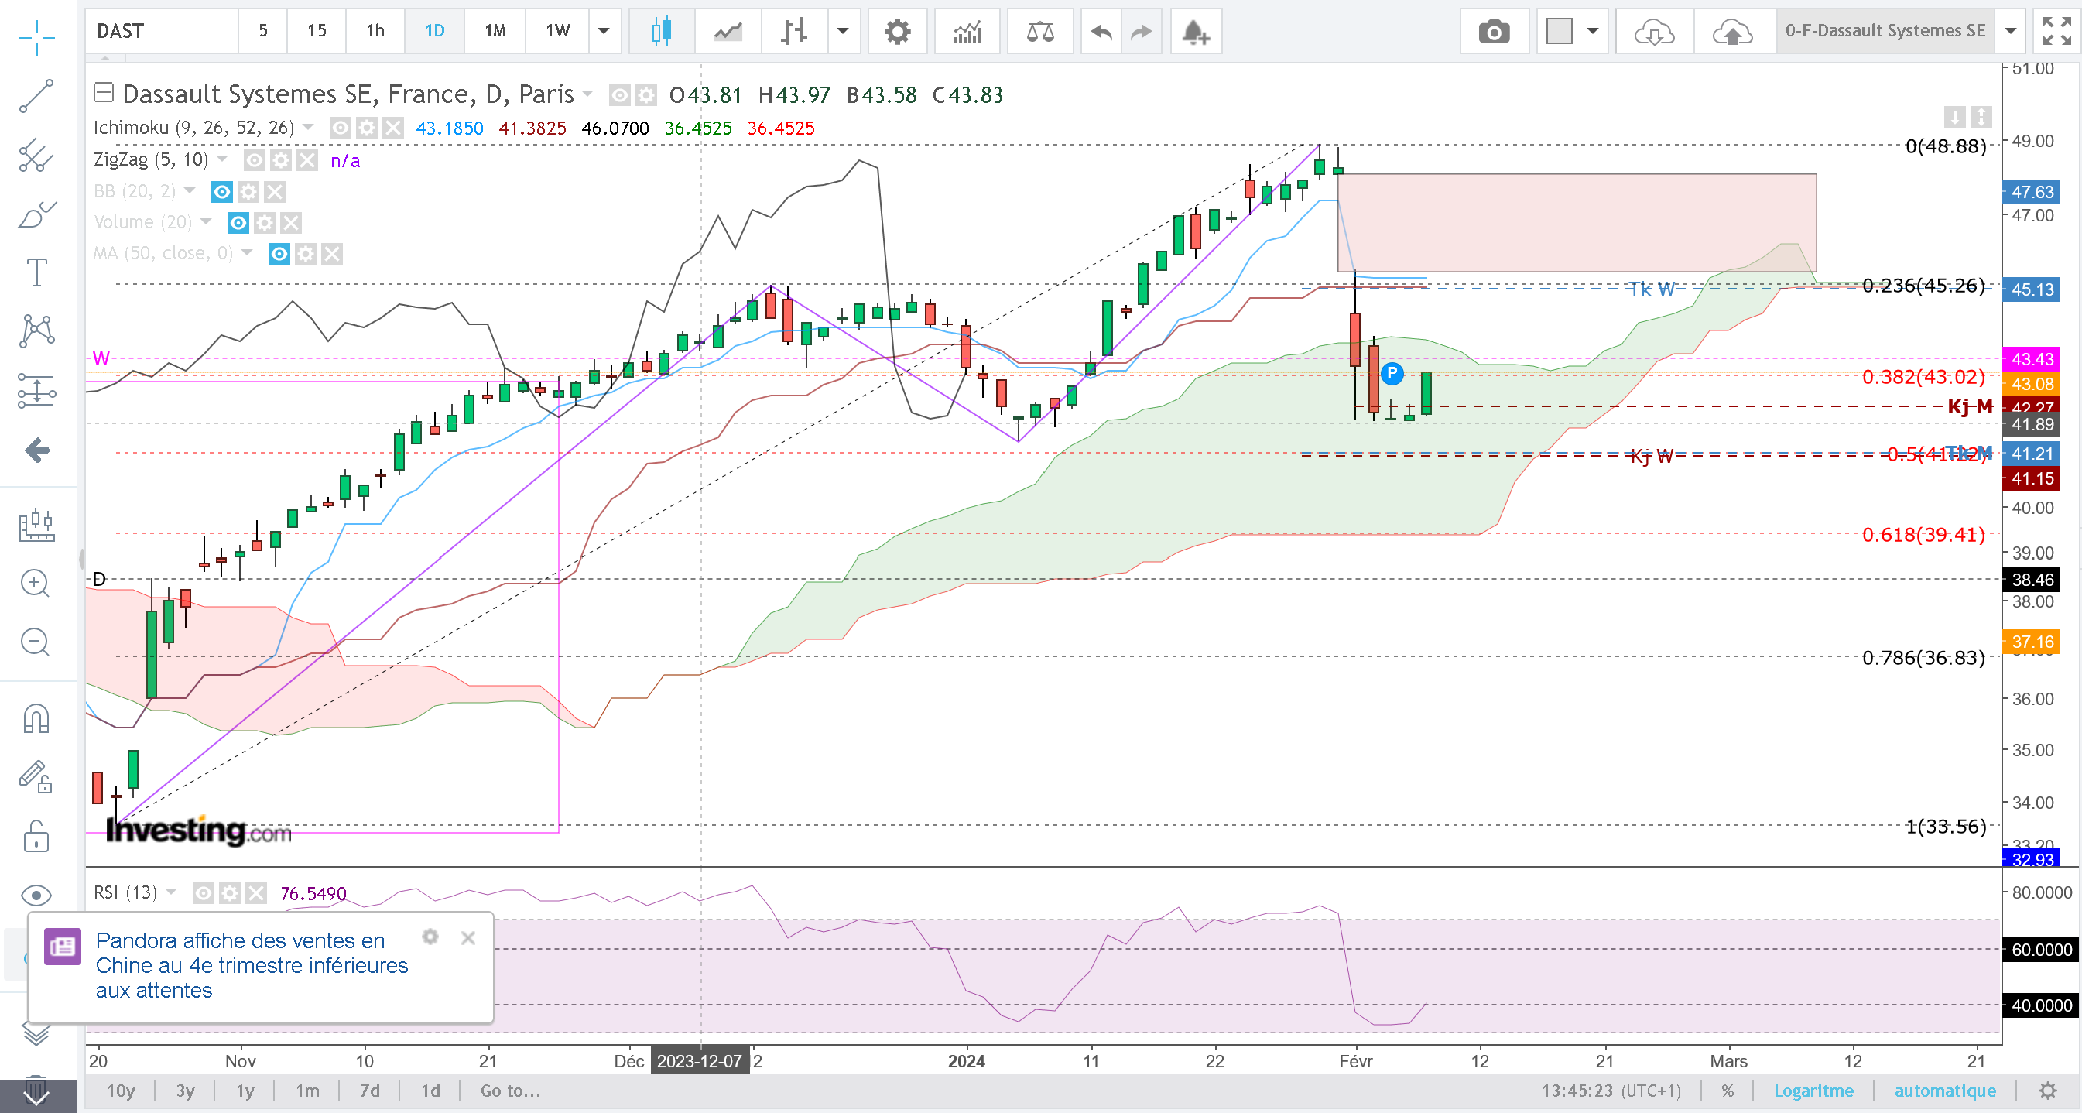Select the text annotation tool
This screenshot has height=1113, width=2082.
(x=36, y=272)
